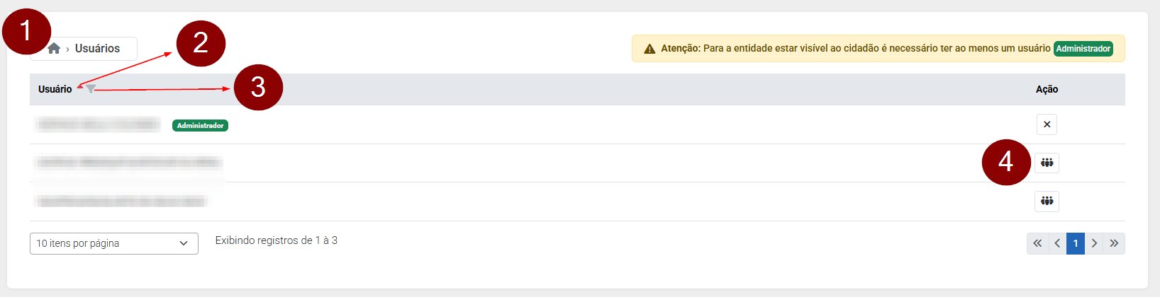Select the blurred user name in third row
Screen dimensions: 1160x297
[121, 202]
